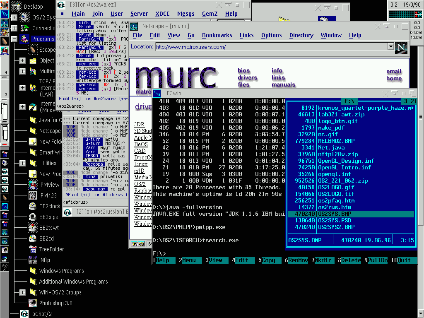Click the Desktop icon at the tree root
Viewport: 424px width, 318px height.
16,6
